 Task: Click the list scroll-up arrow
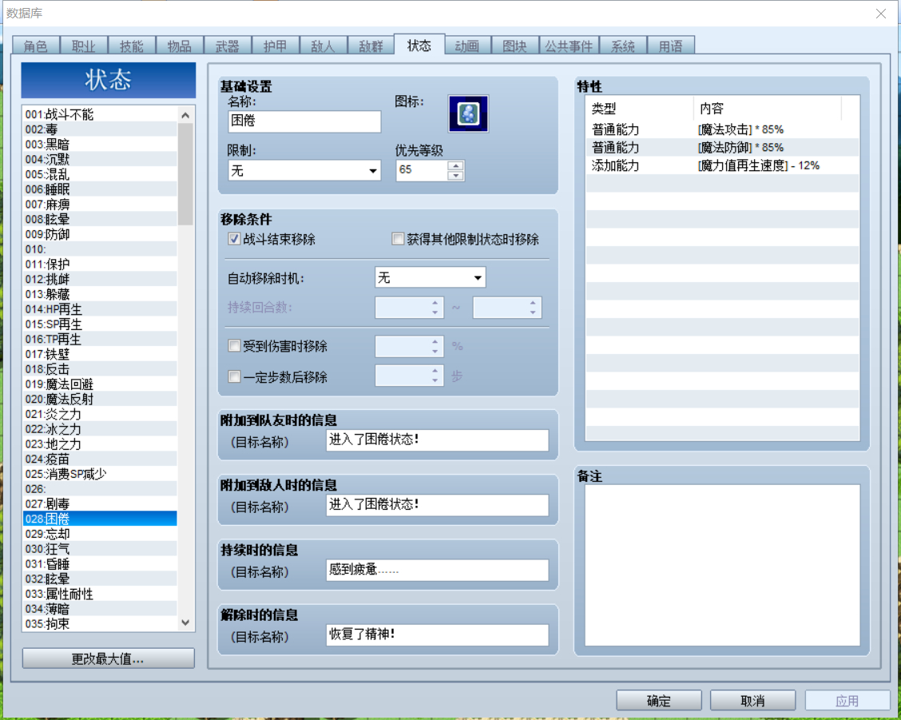pos(185,115)
